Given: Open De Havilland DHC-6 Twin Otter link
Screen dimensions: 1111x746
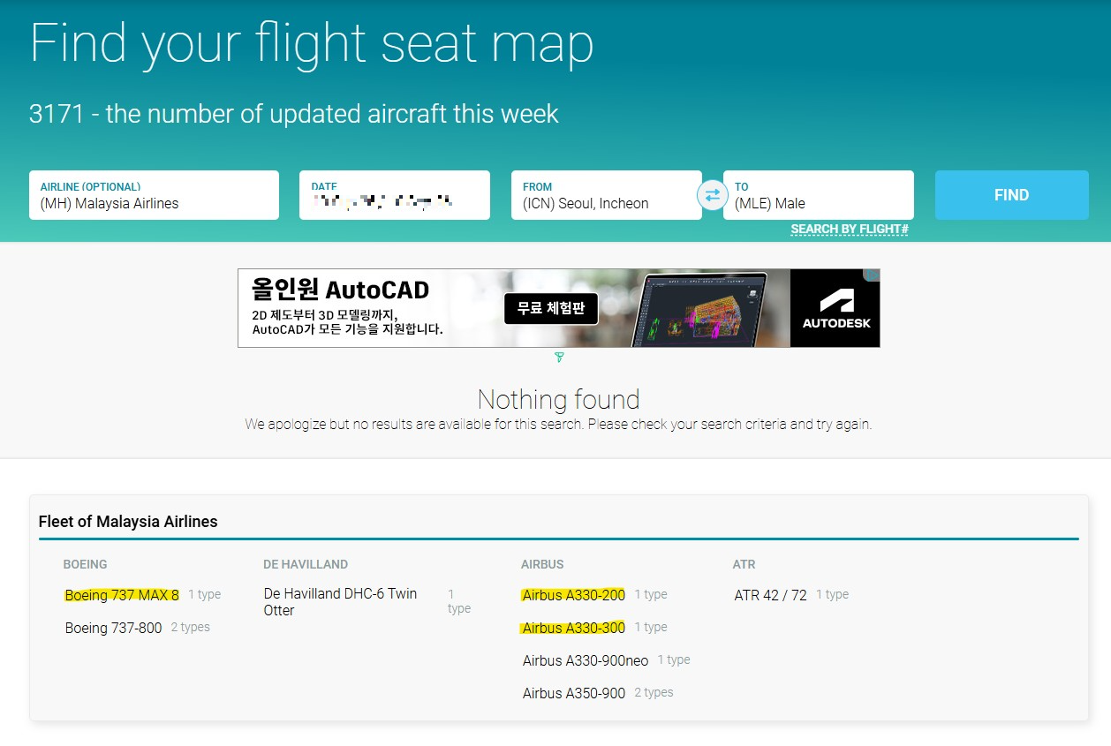Looking at the screenshot, I should pos(341,602).
